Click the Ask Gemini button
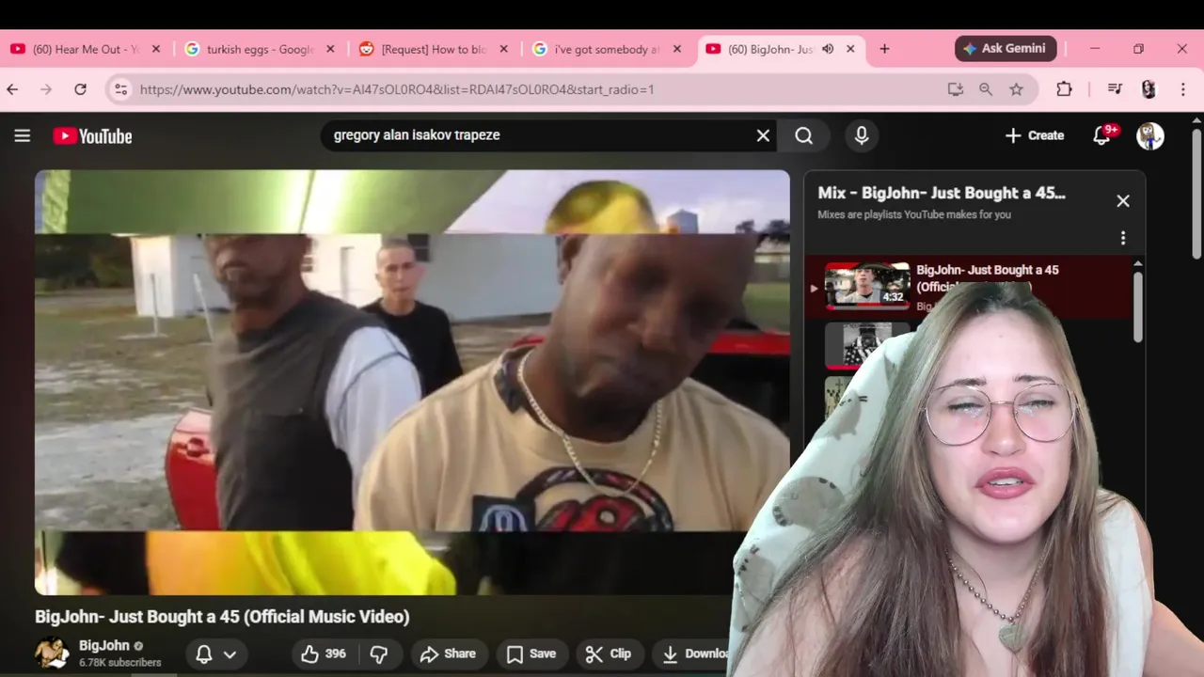This screenshot has height=677, width=1204. pyautogui.click(x=1006, y=49)
